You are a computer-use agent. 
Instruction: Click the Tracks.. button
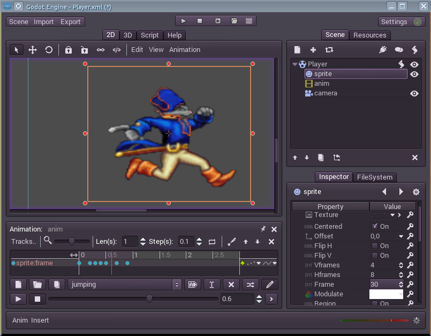pos(24,242)
